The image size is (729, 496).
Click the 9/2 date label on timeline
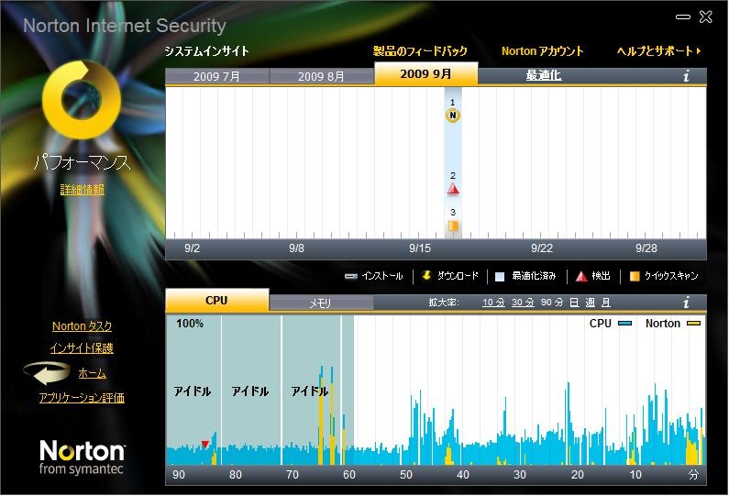(192, 248)
